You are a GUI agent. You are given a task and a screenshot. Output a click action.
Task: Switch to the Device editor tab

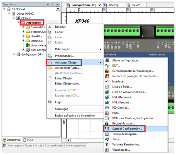pyautogui.click(x=136, y=5)
